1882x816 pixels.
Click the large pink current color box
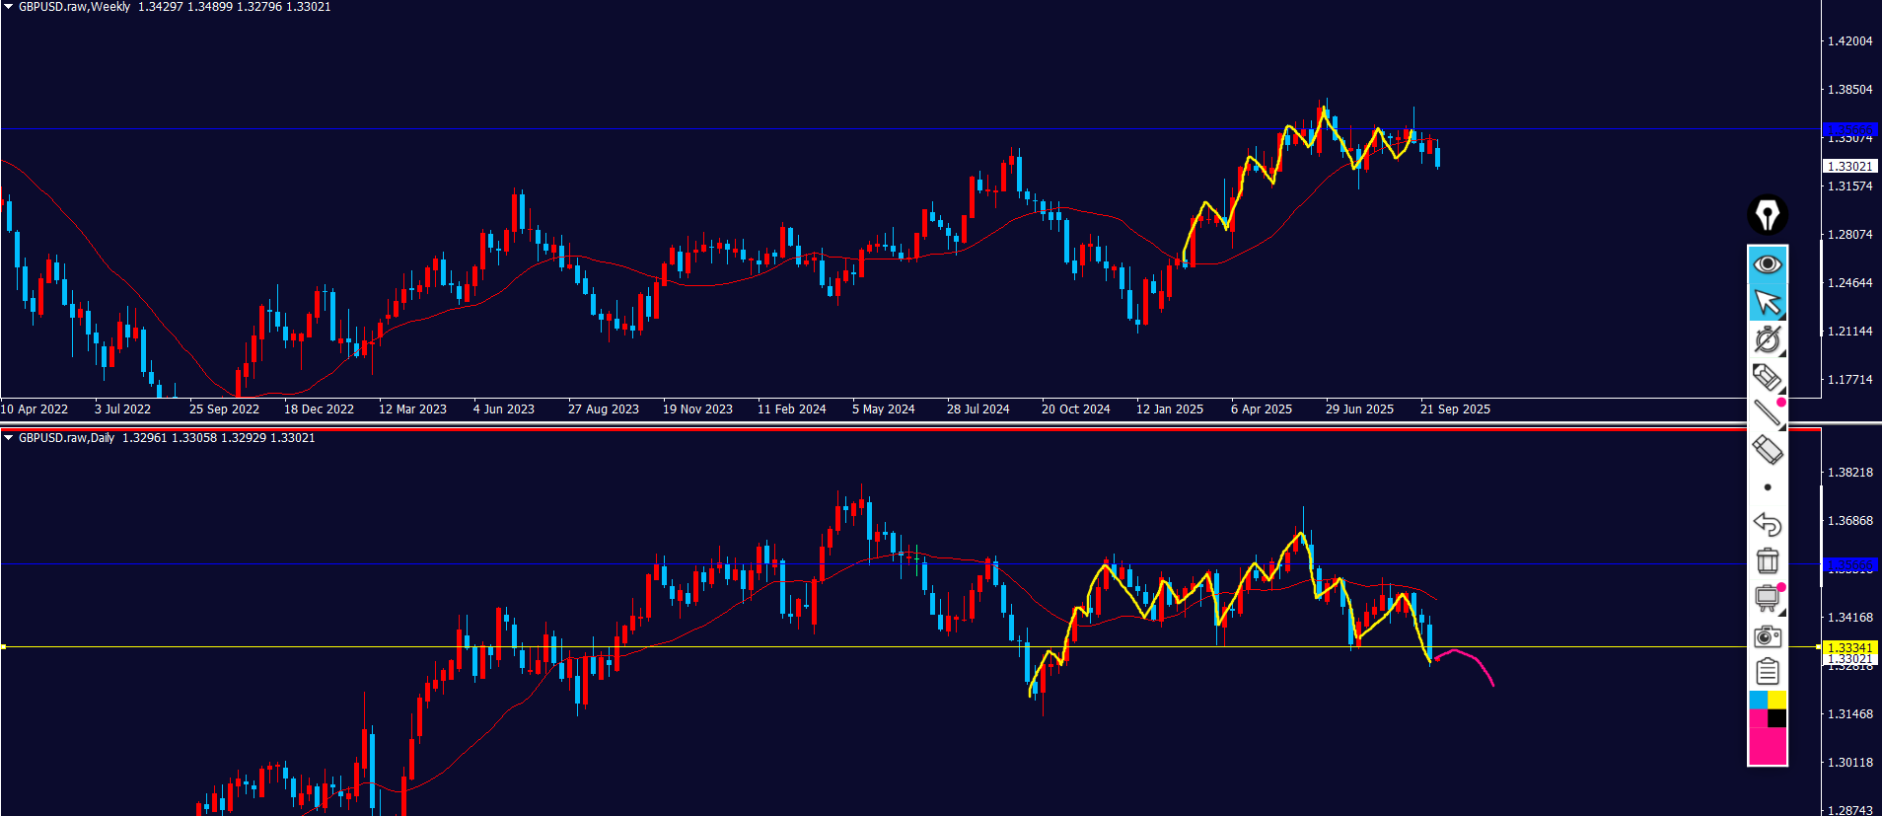tap(1767, 745)
